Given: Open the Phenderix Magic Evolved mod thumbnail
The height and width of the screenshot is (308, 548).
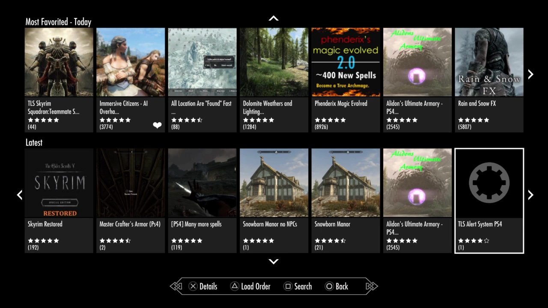Looking at the screenshot, I should click(x=345, y=62).
